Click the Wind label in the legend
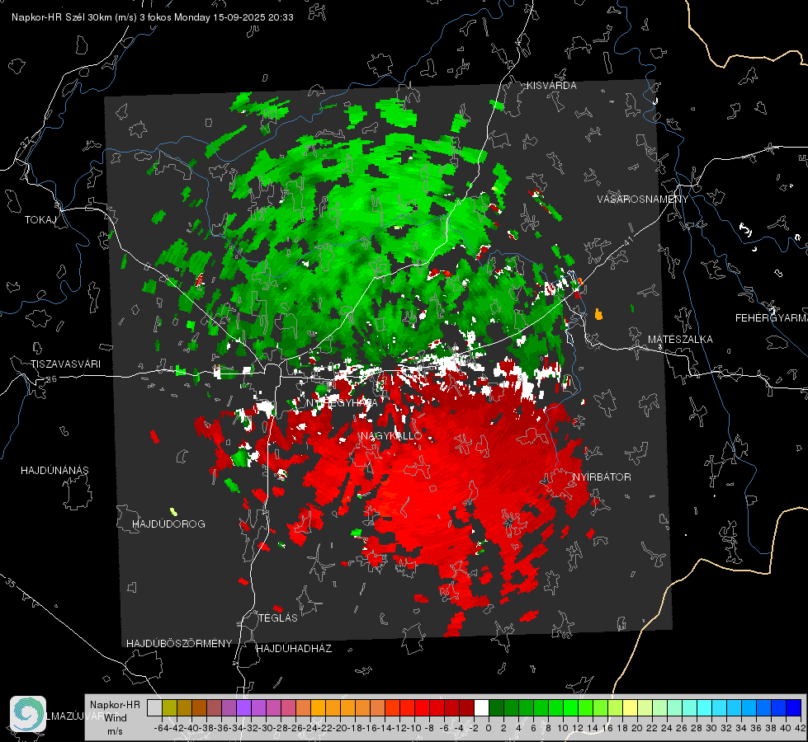Viewport: 808px width, 742px height. click(x=116, y=718)
